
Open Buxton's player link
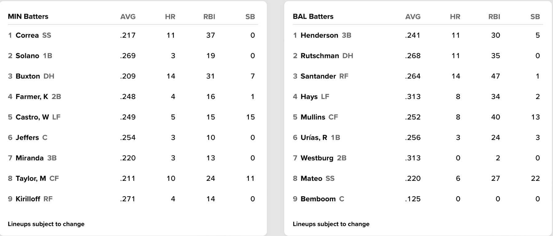click(x=28, y=76)
